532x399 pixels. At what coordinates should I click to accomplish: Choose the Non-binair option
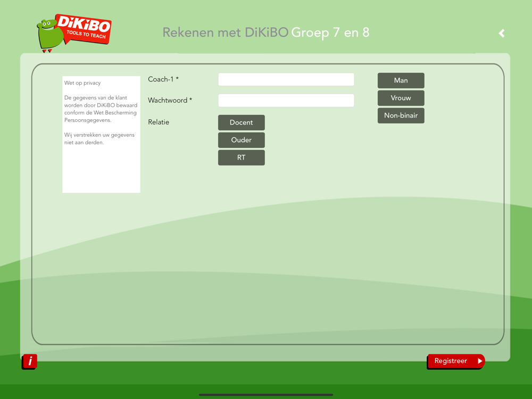(x=401, y=115)
